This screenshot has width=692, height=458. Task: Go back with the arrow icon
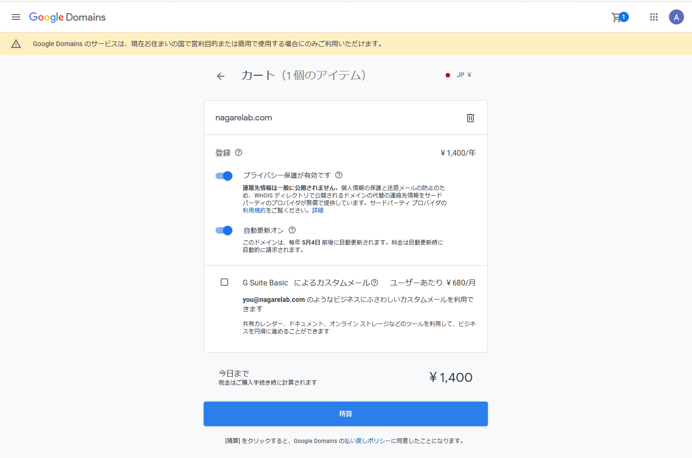[221, 76]
